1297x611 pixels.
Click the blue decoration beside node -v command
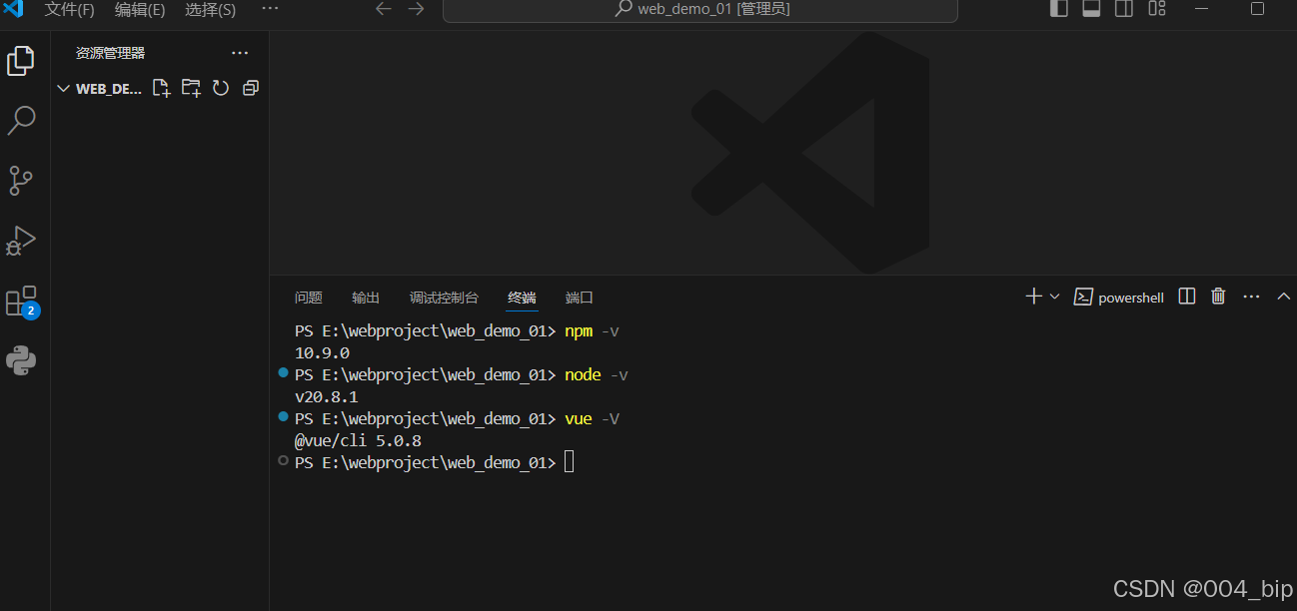pos(283,372)
